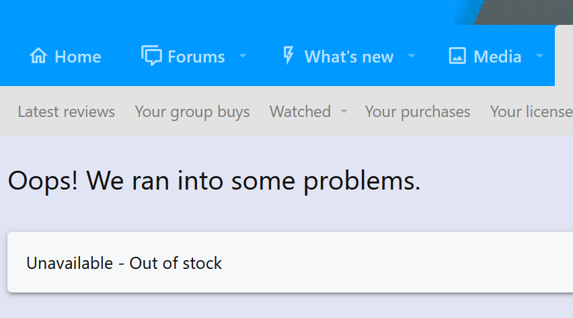Viewport: 573px width, 318px height.
Task: Click the Forums chat bubbles icon
Action: [151, 56]
